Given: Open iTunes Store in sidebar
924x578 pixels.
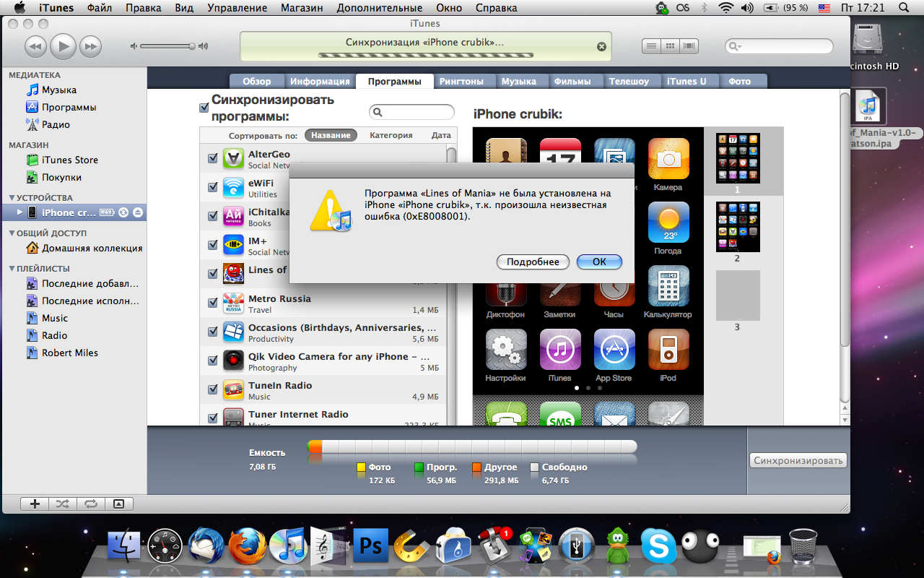Looking at the screenshot, I should pos(69,160).
